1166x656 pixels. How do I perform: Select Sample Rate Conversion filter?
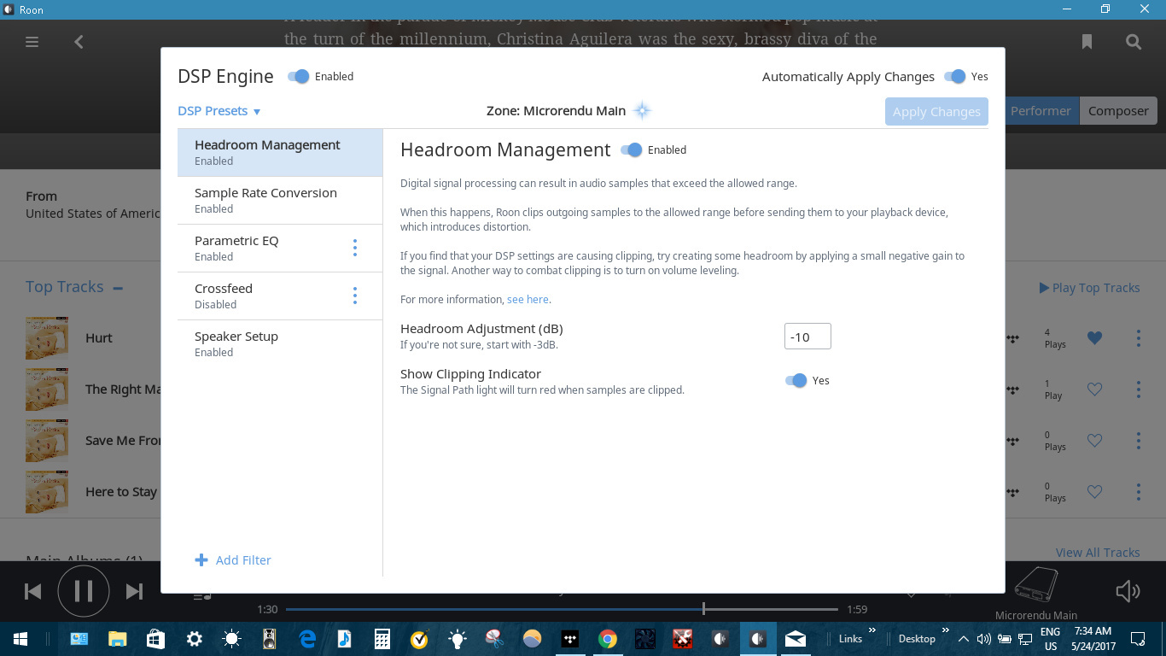coord(280,201)
